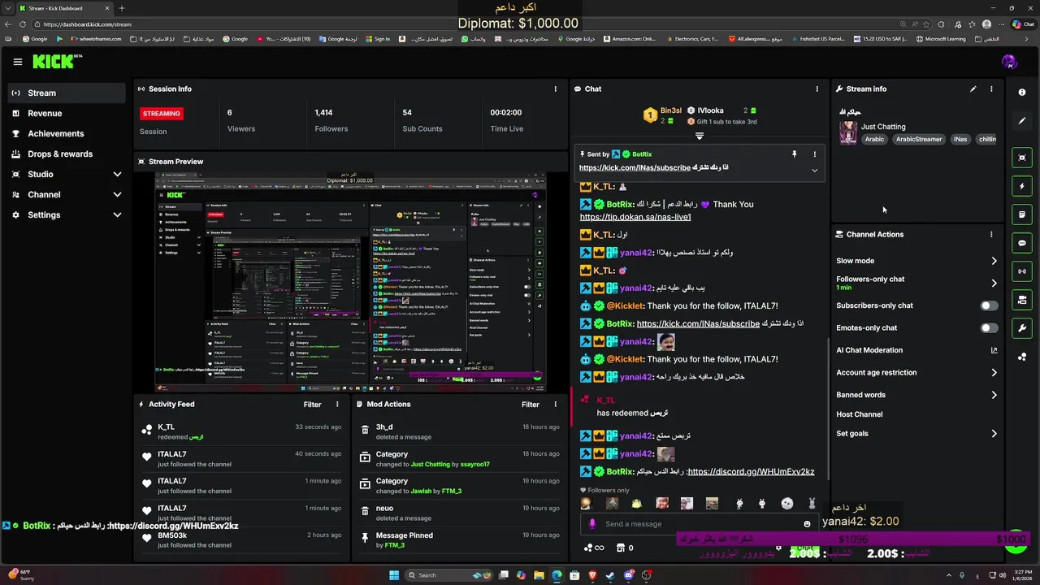Open the Chat panel kebab menu

[817, 89]
